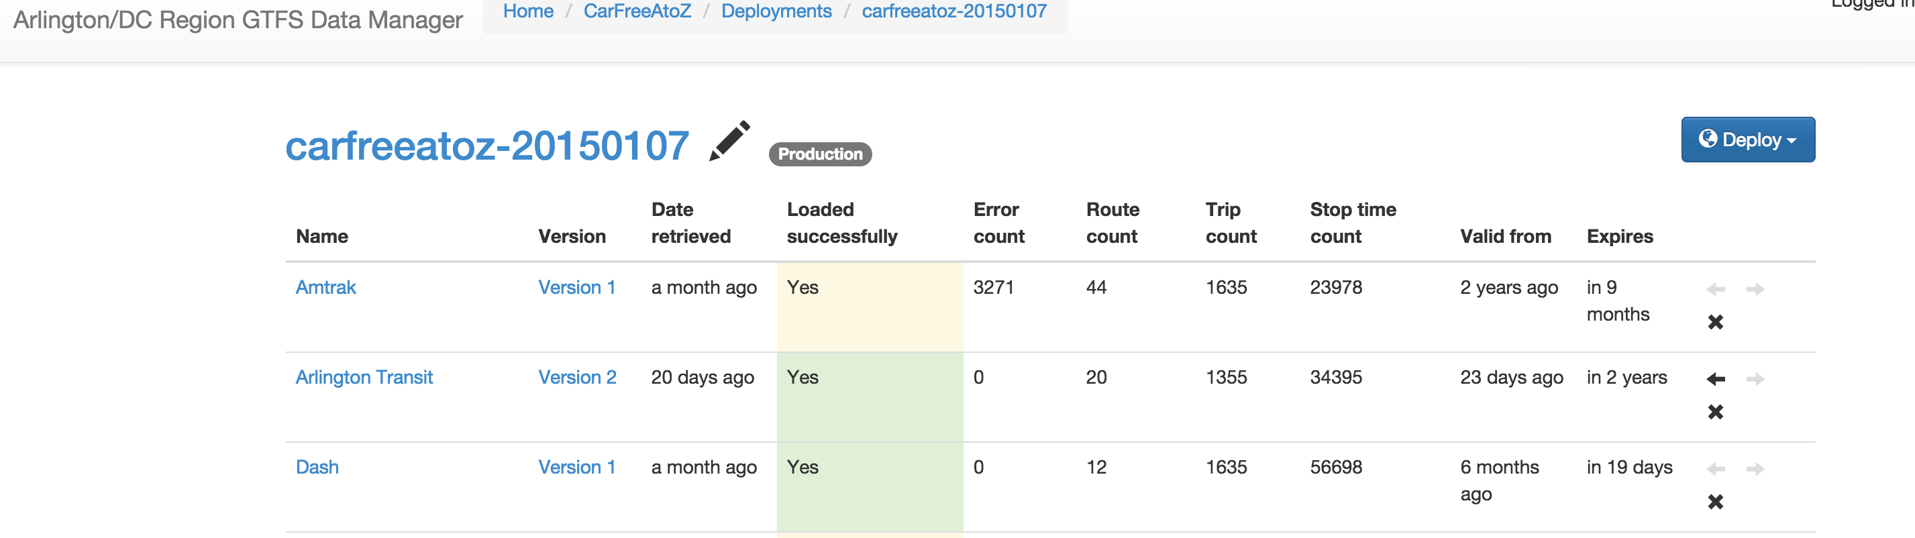The width and height of the screenshot is (1915, 538).
Task: Click Dash route count 12
Action: (1096, 468)
